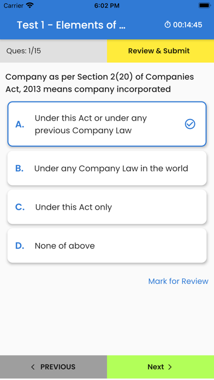Choose option B Under any Company Law

107,168
